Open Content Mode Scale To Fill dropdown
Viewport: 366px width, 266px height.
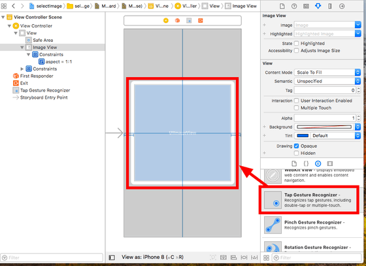[327, 73]
